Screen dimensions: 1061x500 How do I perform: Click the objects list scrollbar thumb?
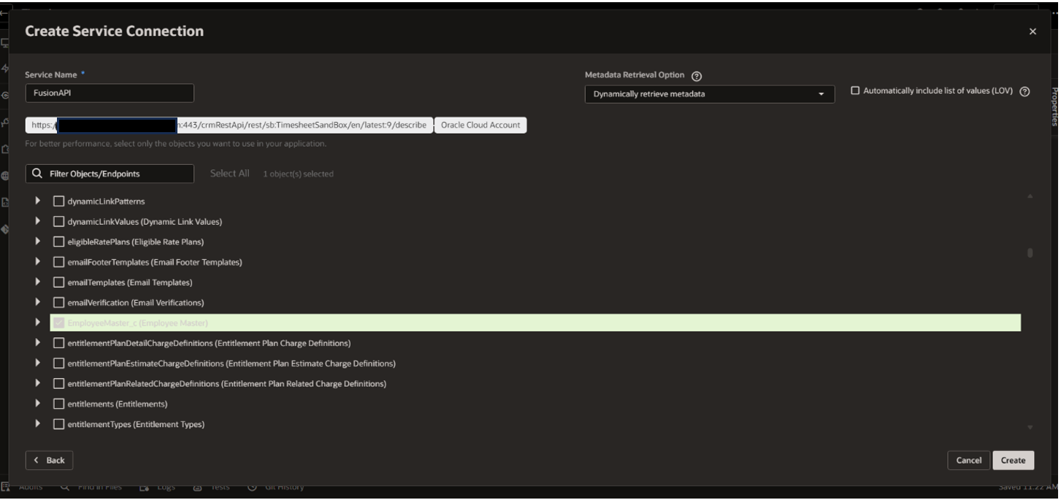pos(1030,253)
